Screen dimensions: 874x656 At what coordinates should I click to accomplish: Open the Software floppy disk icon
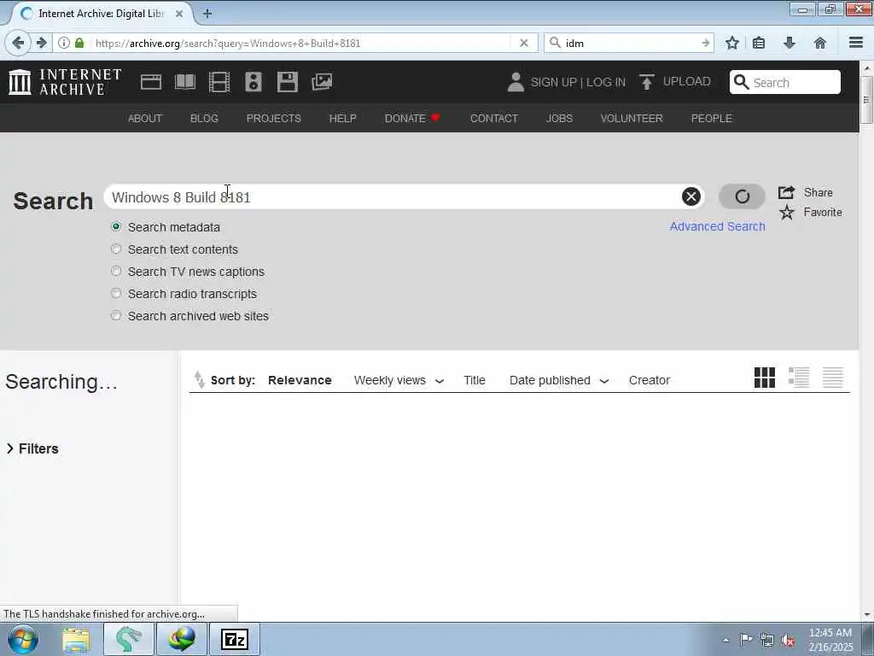click(x=288, y=82)
